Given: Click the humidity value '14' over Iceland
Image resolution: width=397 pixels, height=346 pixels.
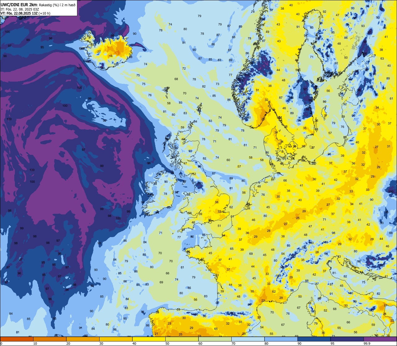Looking at the screenshot, I should click(111, 56).
